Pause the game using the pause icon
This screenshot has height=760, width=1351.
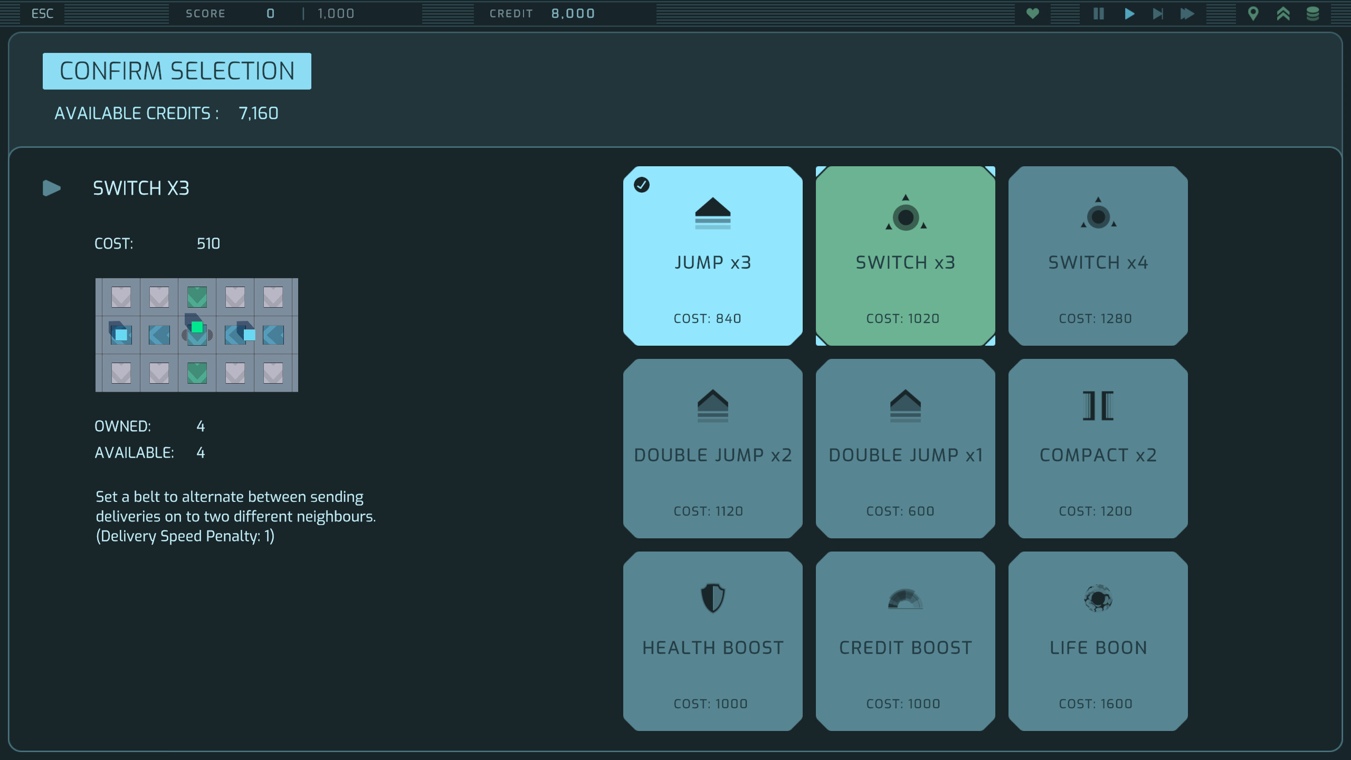pyautogui.click(x=1098, y=14)
